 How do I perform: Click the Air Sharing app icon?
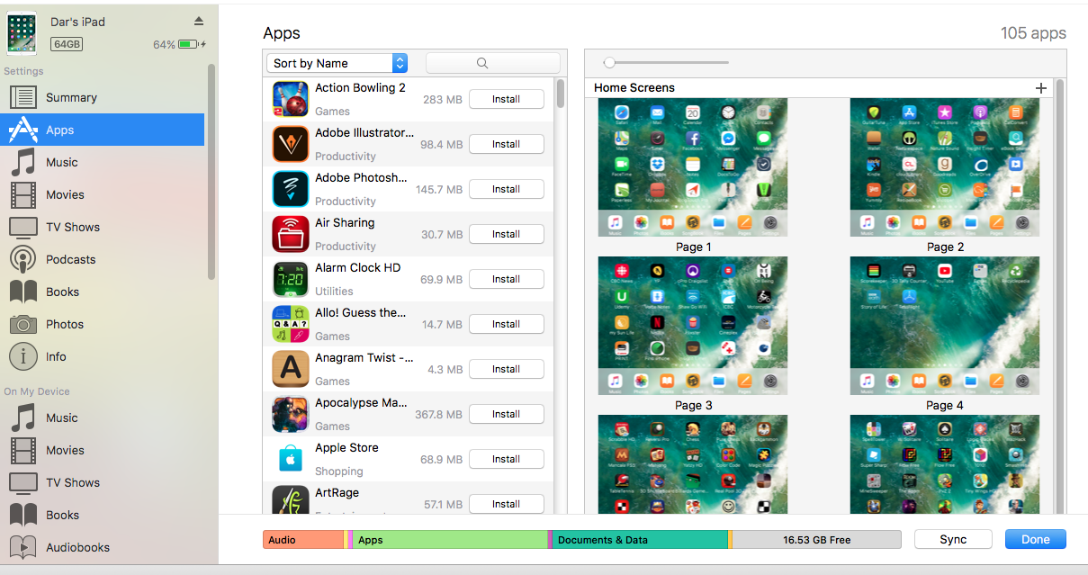pos(291,234)
